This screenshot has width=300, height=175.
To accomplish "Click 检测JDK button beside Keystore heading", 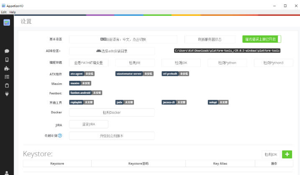I will click(271, 155).
